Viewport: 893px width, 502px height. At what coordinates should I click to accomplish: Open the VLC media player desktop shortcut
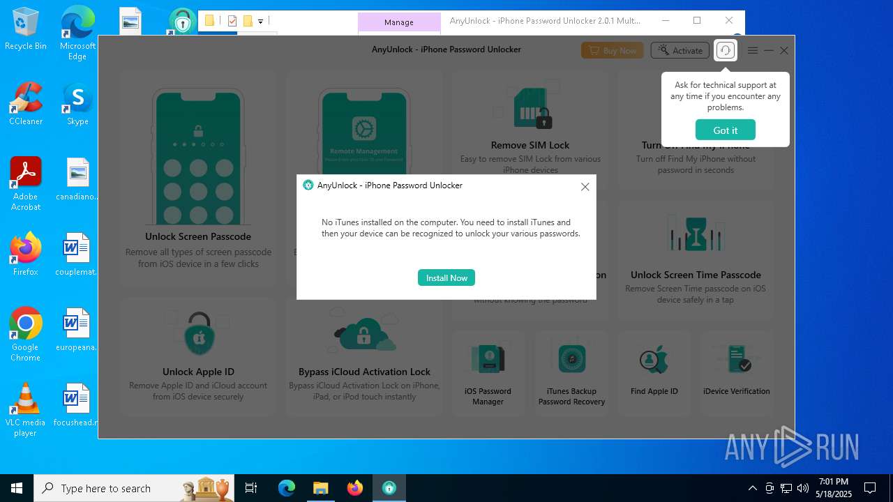click(x=26, y=410)
